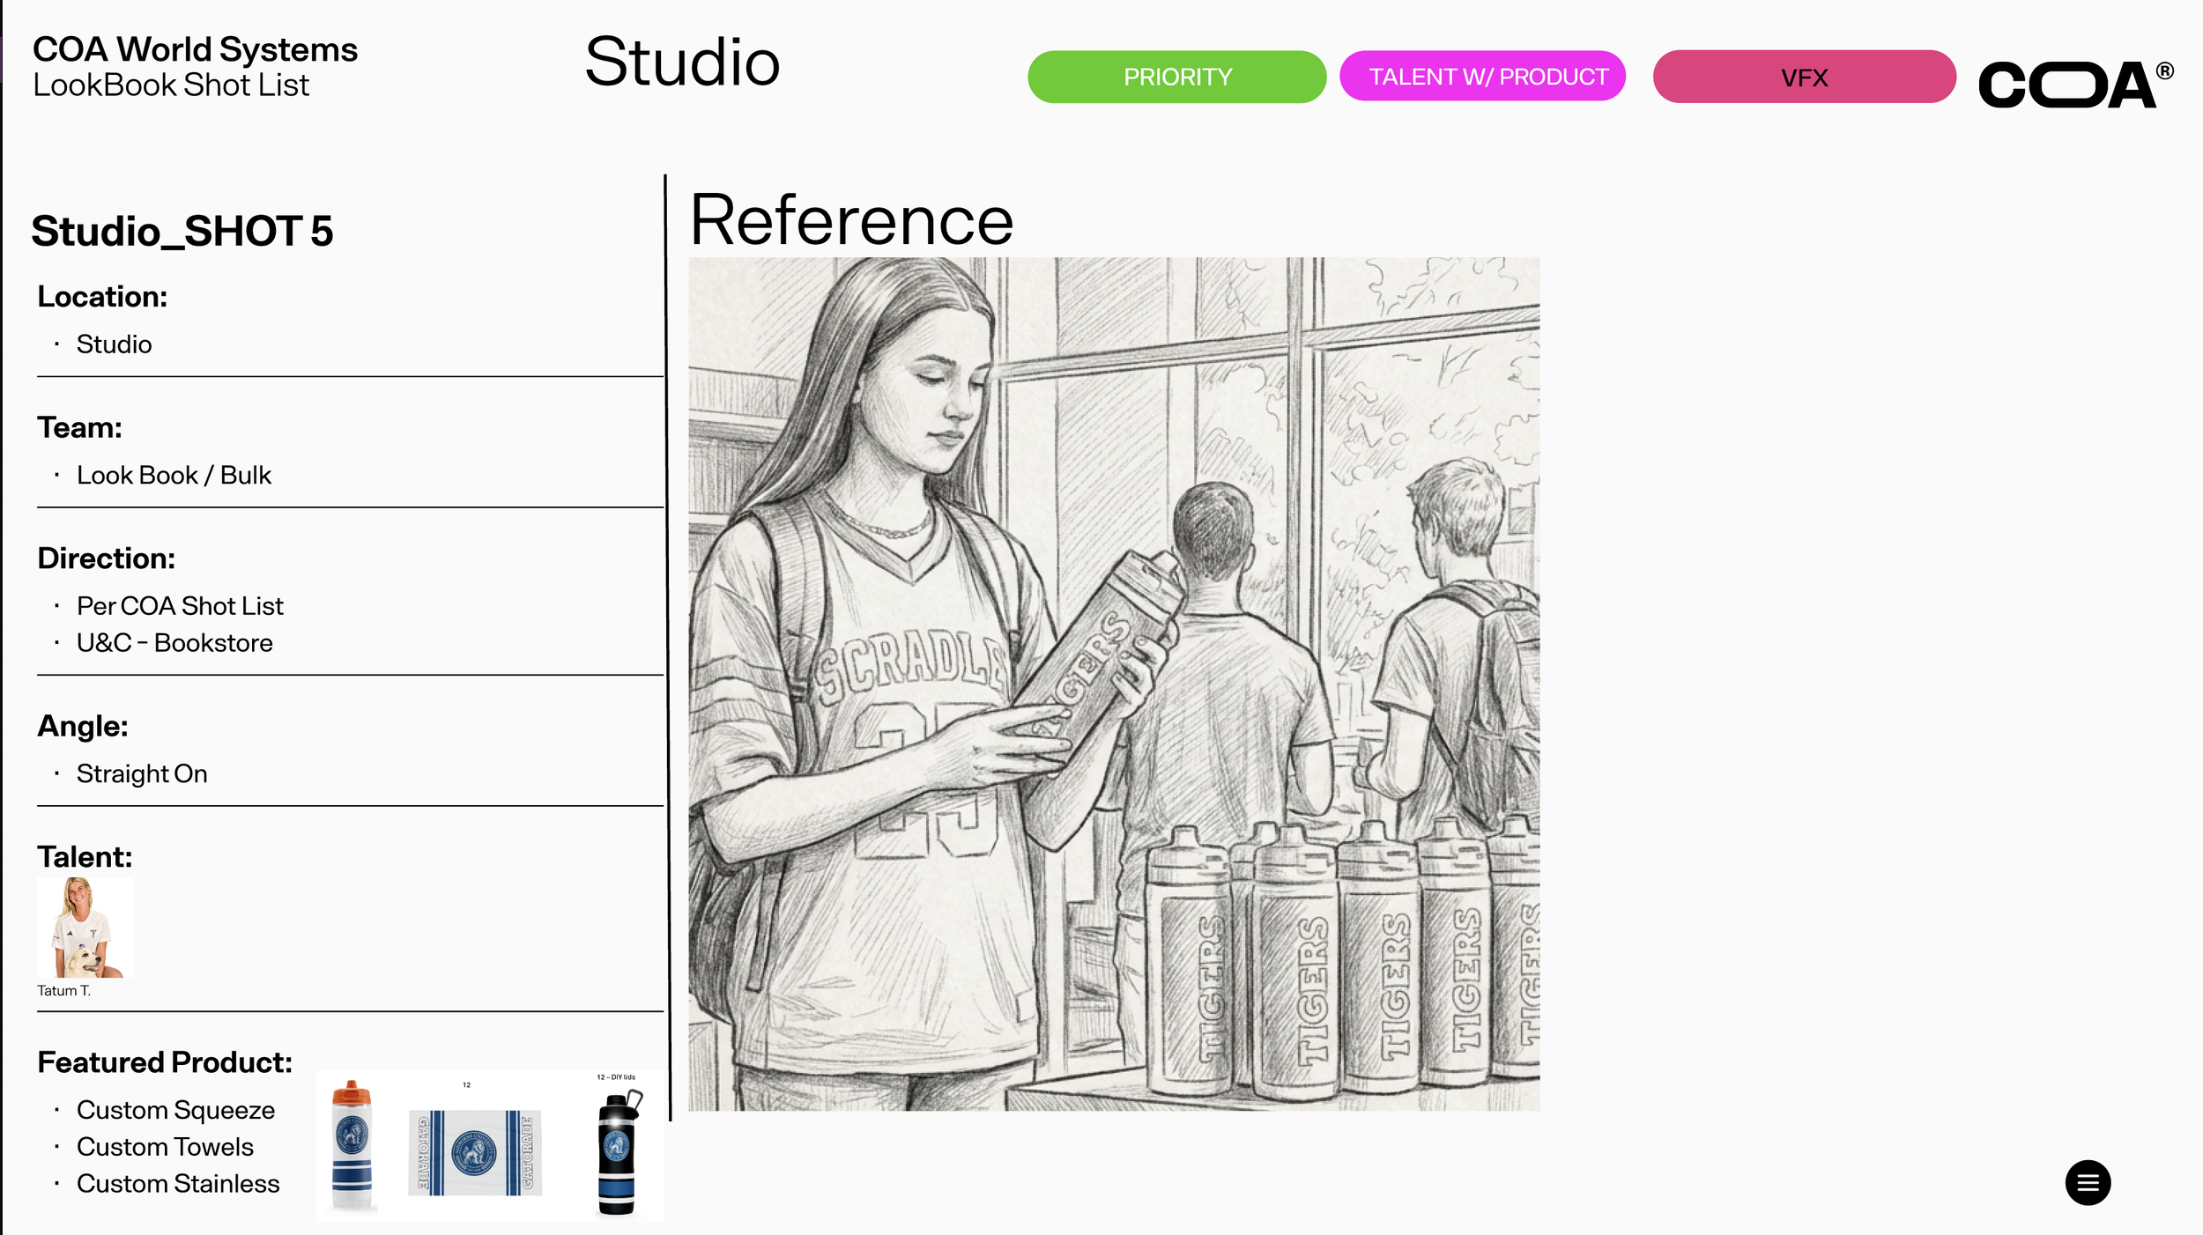Screen dimensions: 2203x1235
Task: Click the Studio page title
Action: [x=682, y=63]
